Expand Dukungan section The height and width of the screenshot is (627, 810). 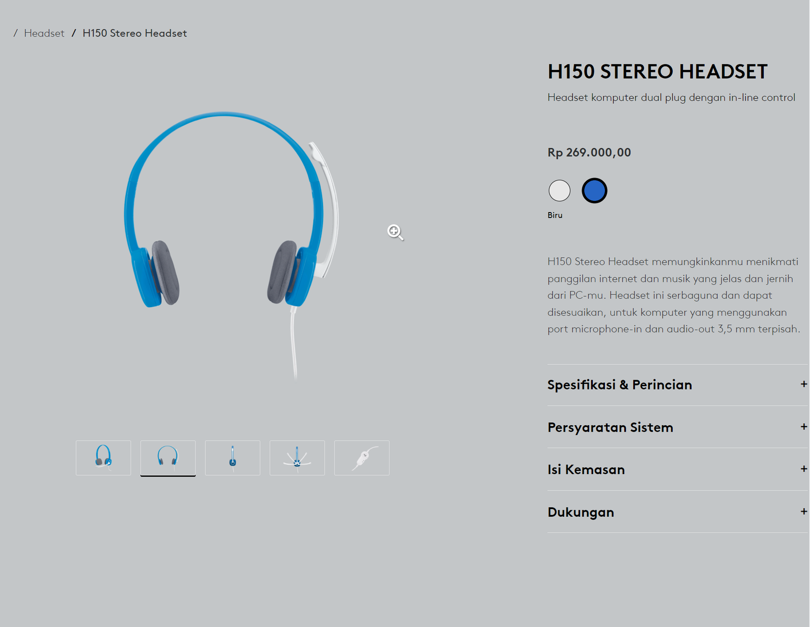677,512
